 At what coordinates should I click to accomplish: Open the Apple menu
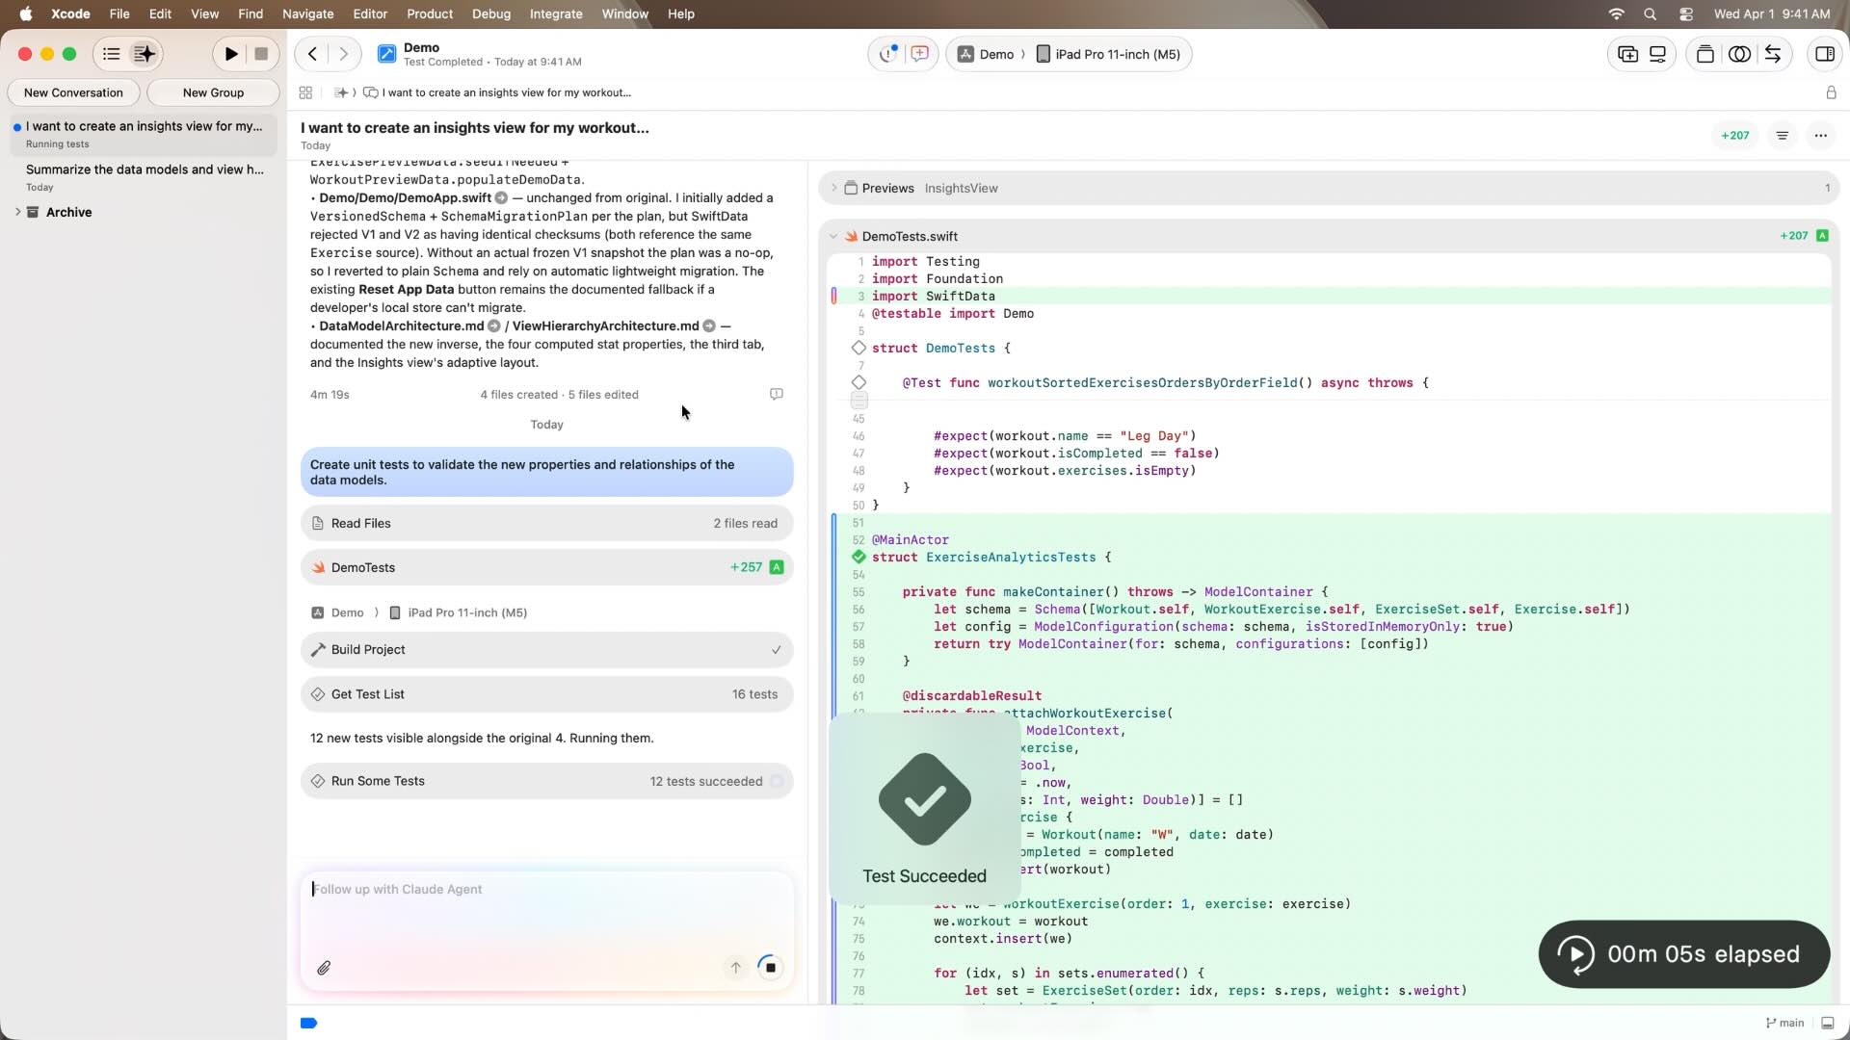(26, 13)
